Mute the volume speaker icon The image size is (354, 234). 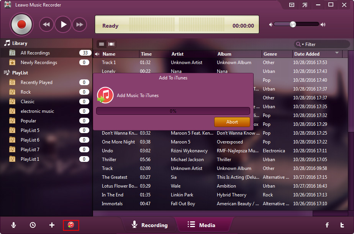coord(271,25)
